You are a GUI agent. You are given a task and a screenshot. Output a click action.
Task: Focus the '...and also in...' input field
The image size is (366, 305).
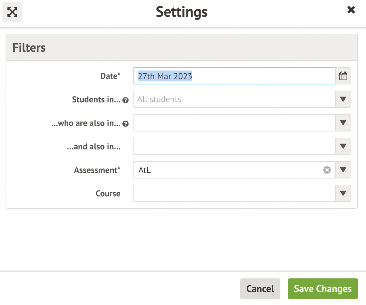[234, 146]
